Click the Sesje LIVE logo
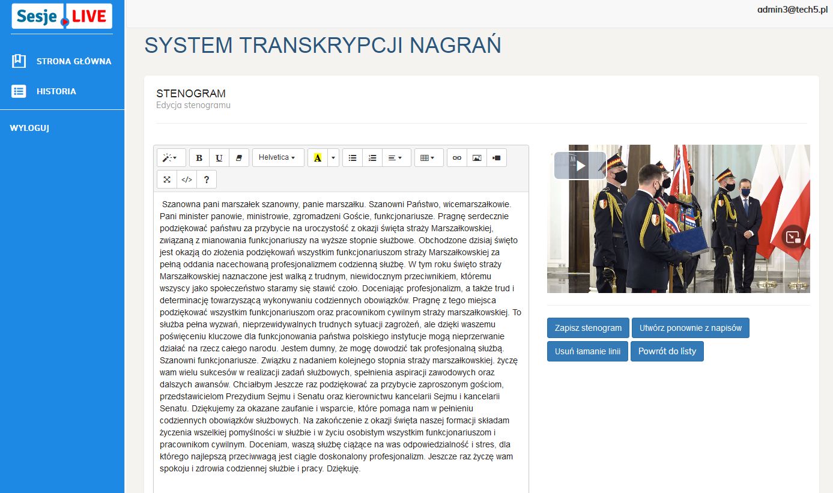This screenshot has width=833, height=493. point(62,16)
